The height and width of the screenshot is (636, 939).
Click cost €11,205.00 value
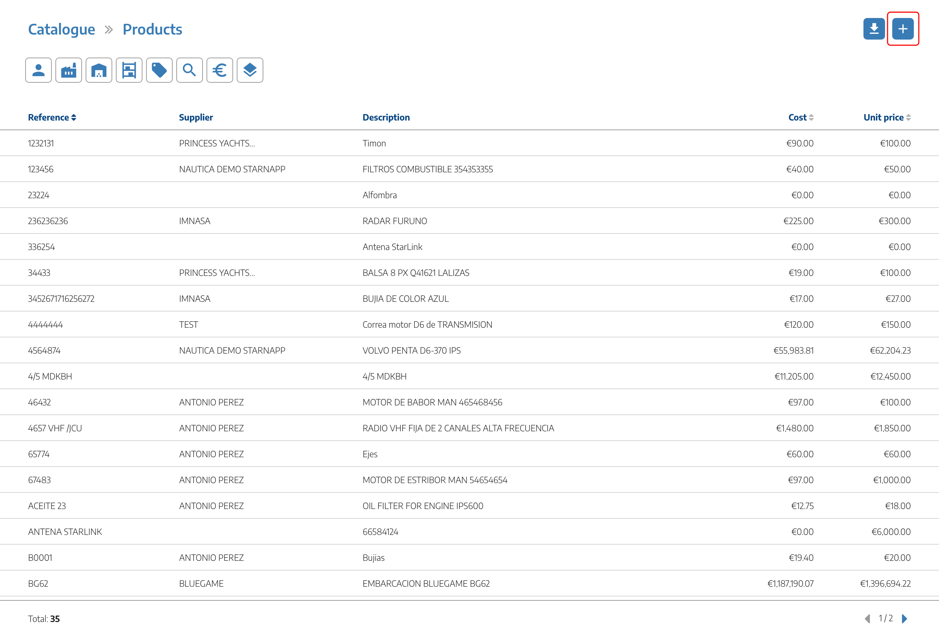(794, 377)
